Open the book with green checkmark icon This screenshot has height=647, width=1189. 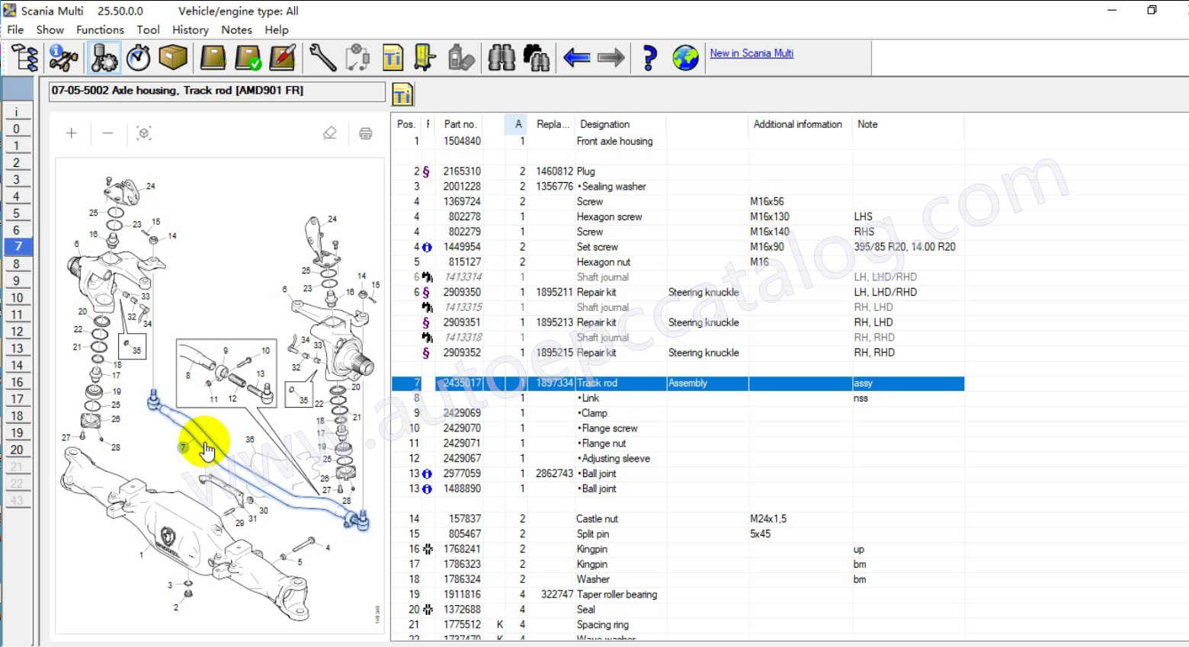tap(248, 58)
